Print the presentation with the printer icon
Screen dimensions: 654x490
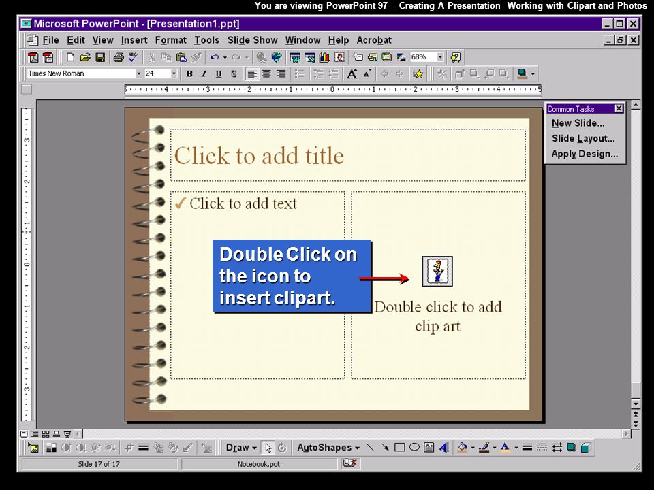click(119, 57)
